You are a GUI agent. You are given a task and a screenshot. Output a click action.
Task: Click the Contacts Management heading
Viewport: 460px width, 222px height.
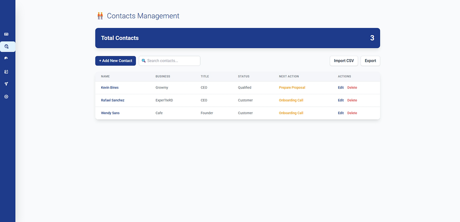143,16
